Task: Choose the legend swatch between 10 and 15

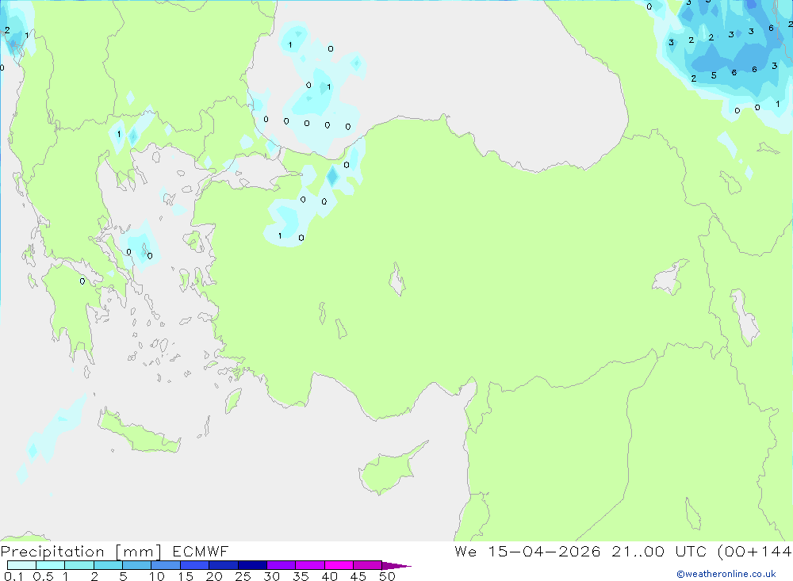Action: 166,565
